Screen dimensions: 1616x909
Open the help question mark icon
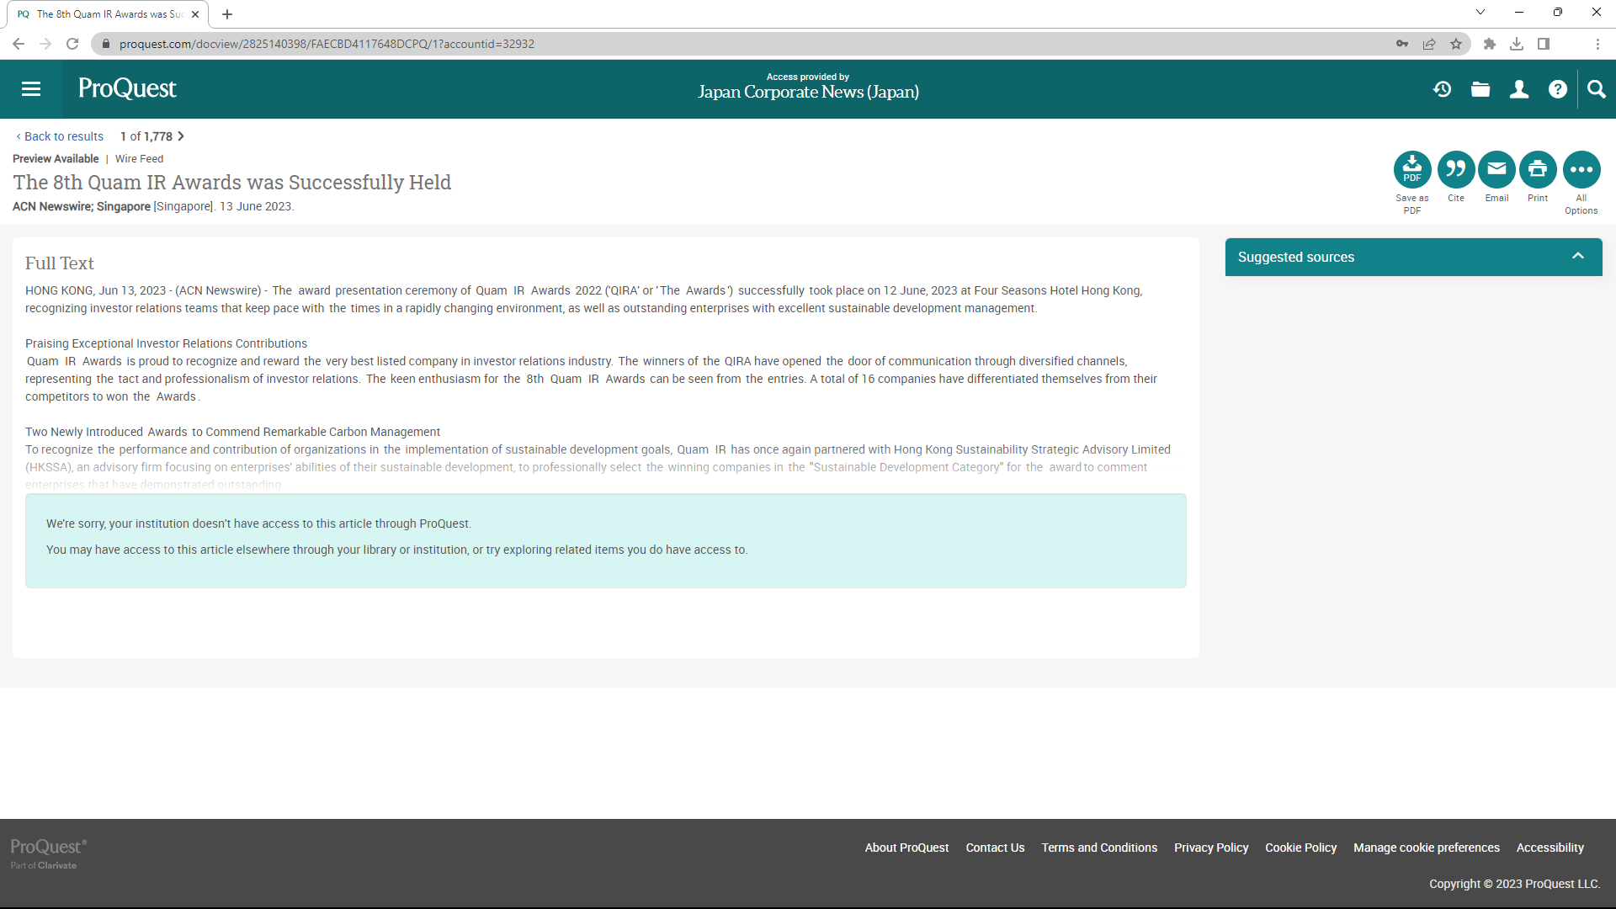click(x=1558, y=89)
